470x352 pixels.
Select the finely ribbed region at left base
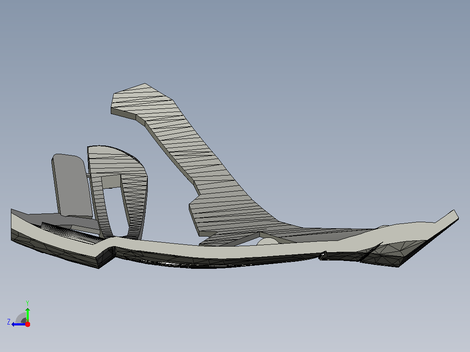pyautogui.click(x=72, y=231)
